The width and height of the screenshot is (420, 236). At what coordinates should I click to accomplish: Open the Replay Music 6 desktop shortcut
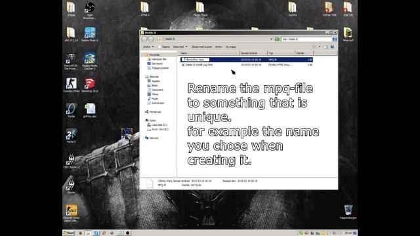[x=90, y=34]
